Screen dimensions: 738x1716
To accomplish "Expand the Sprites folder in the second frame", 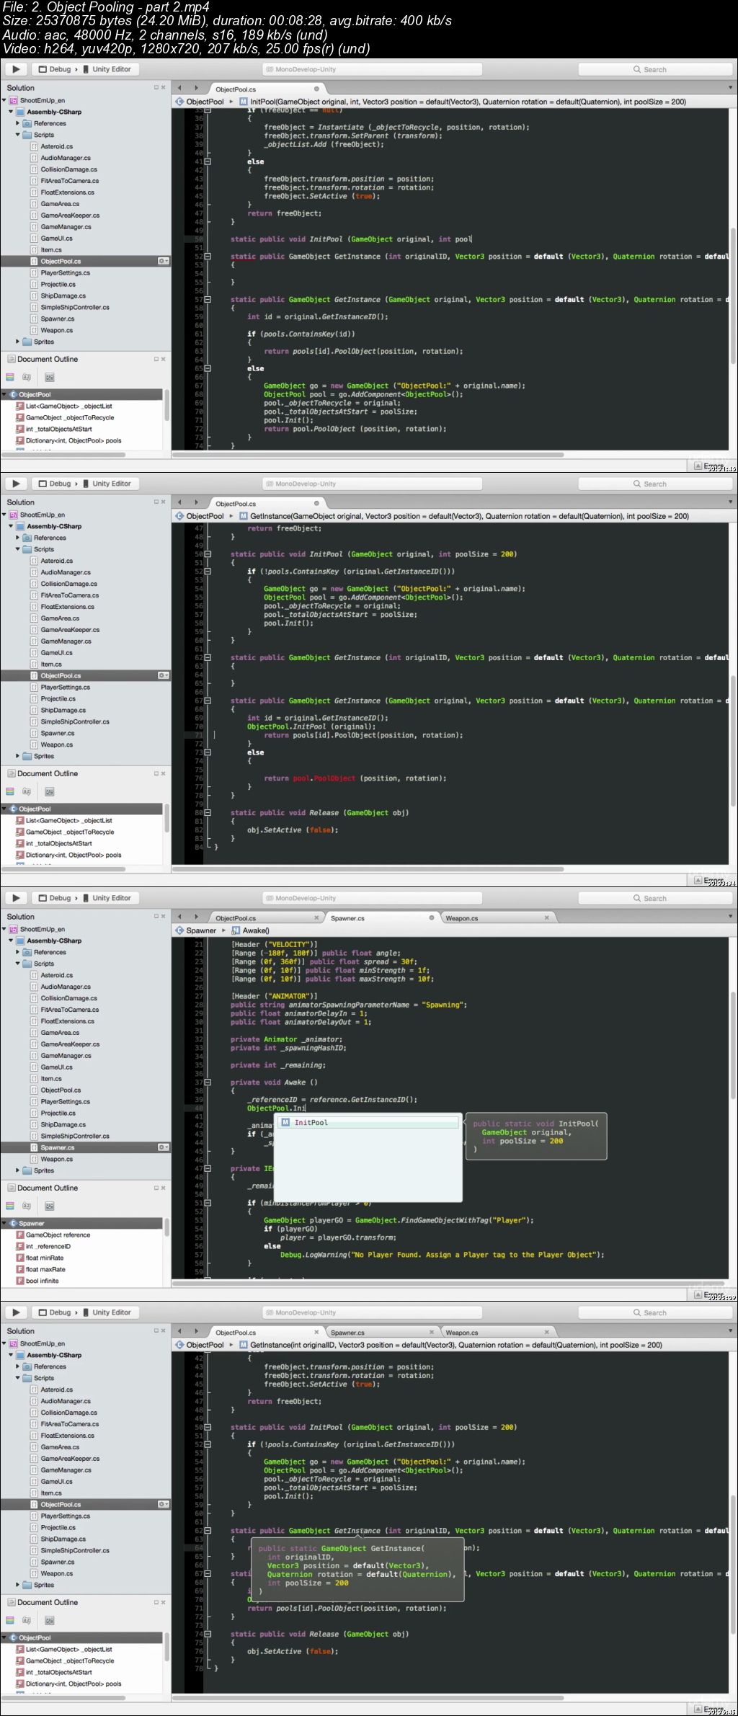I will pos(18,756).
